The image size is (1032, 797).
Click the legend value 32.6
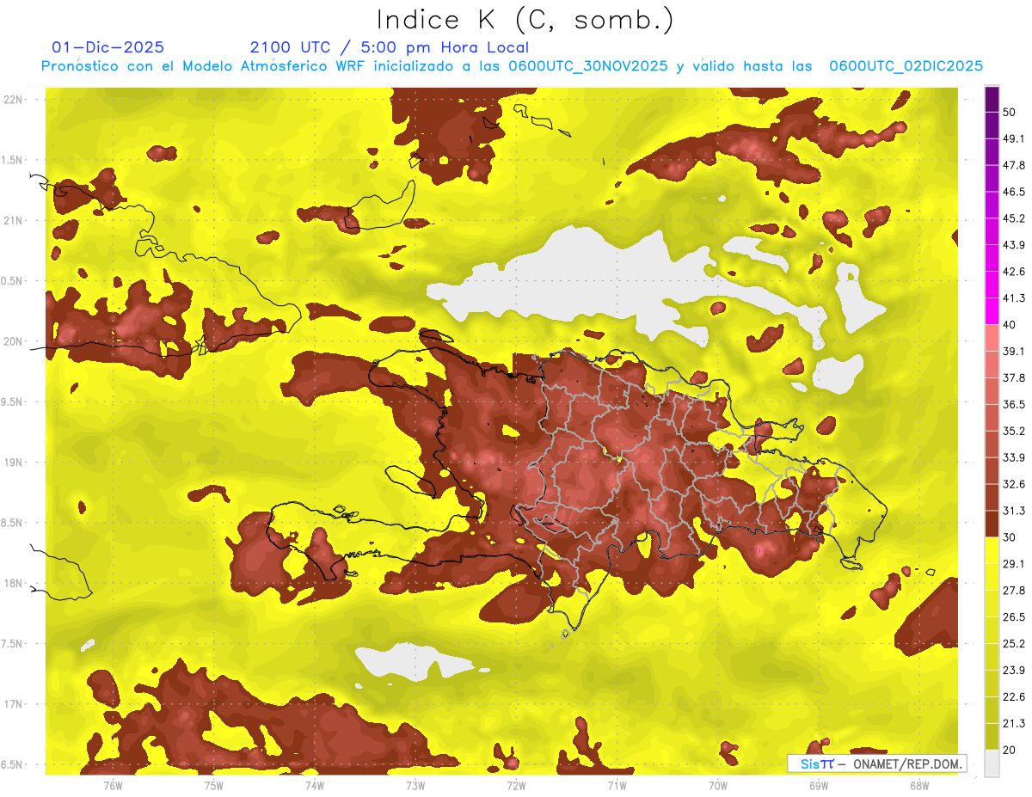coord(1013,484)
